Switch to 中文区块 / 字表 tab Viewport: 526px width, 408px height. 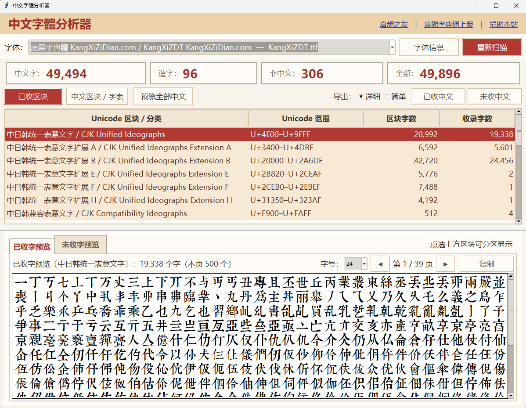tap(97, 97)
